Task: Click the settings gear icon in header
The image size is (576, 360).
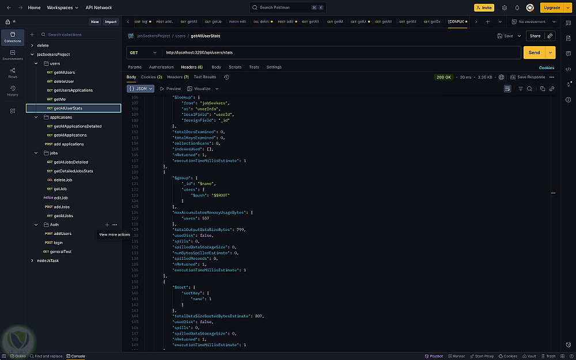Action: (505, 7)
